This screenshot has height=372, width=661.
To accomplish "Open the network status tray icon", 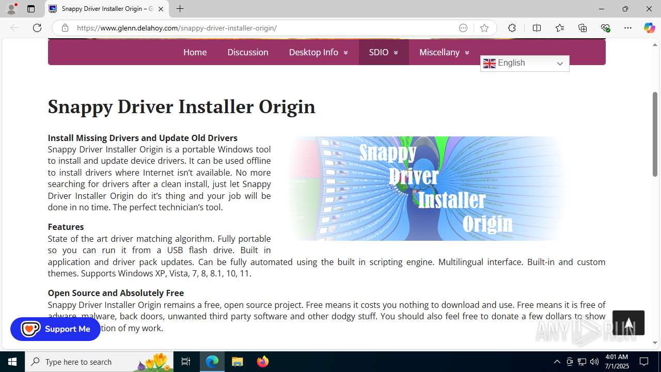I will 582,362.
